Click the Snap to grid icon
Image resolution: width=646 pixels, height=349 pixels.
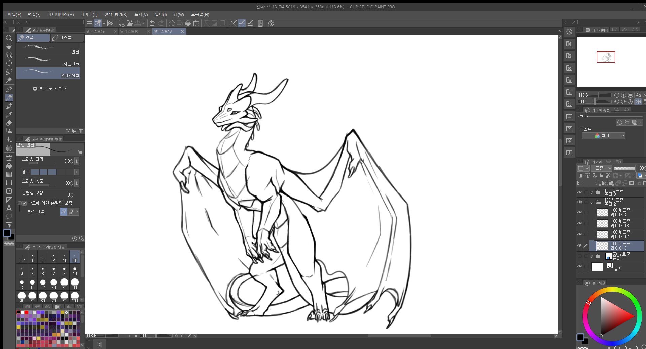(x=250, y=23)
